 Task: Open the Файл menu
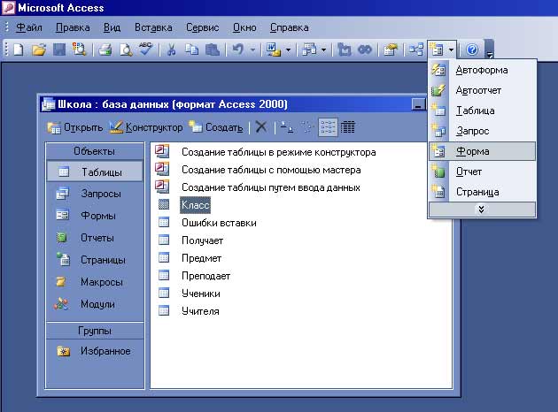tap(29, 27)
